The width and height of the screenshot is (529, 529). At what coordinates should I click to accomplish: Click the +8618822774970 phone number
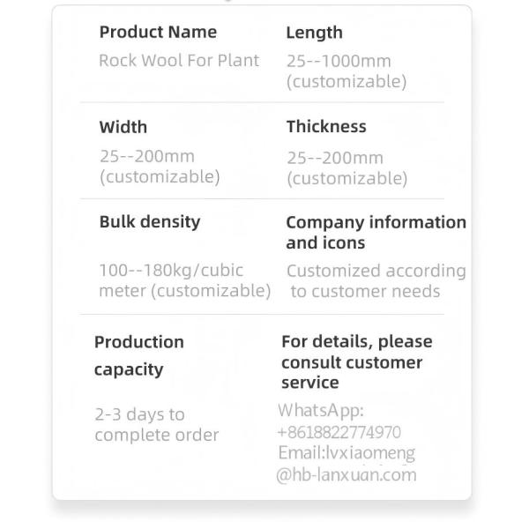(339, 432)
